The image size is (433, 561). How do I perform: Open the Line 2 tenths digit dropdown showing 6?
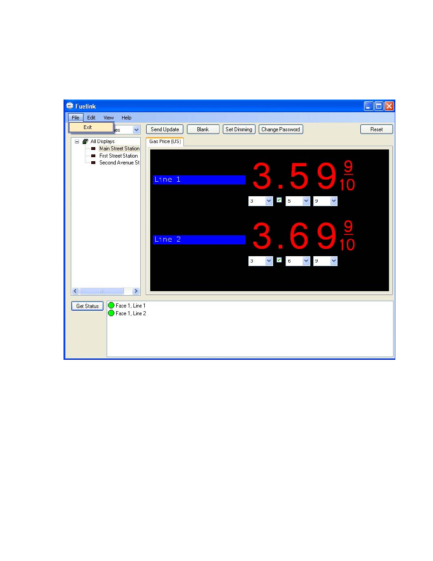[306, 261]
